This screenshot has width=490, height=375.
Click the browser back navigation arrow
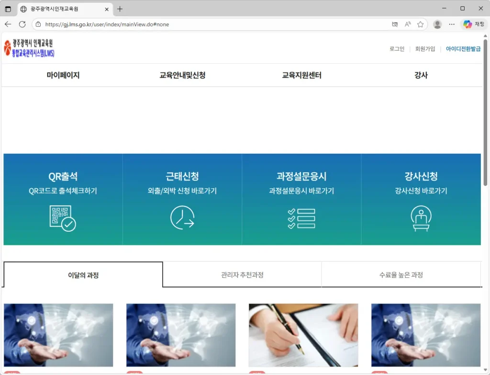point(8,24)
